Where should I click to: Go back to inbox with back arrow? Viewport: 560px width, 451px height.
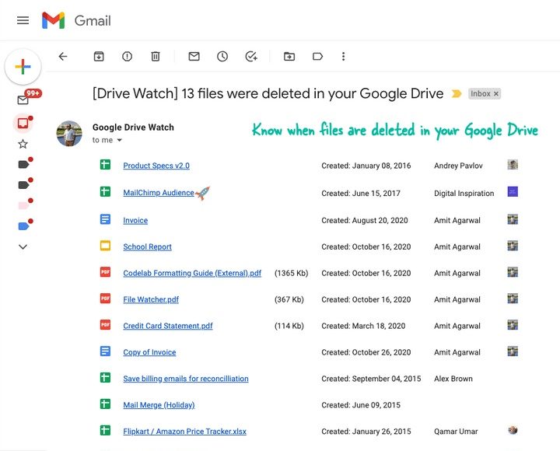pos(63,57)
